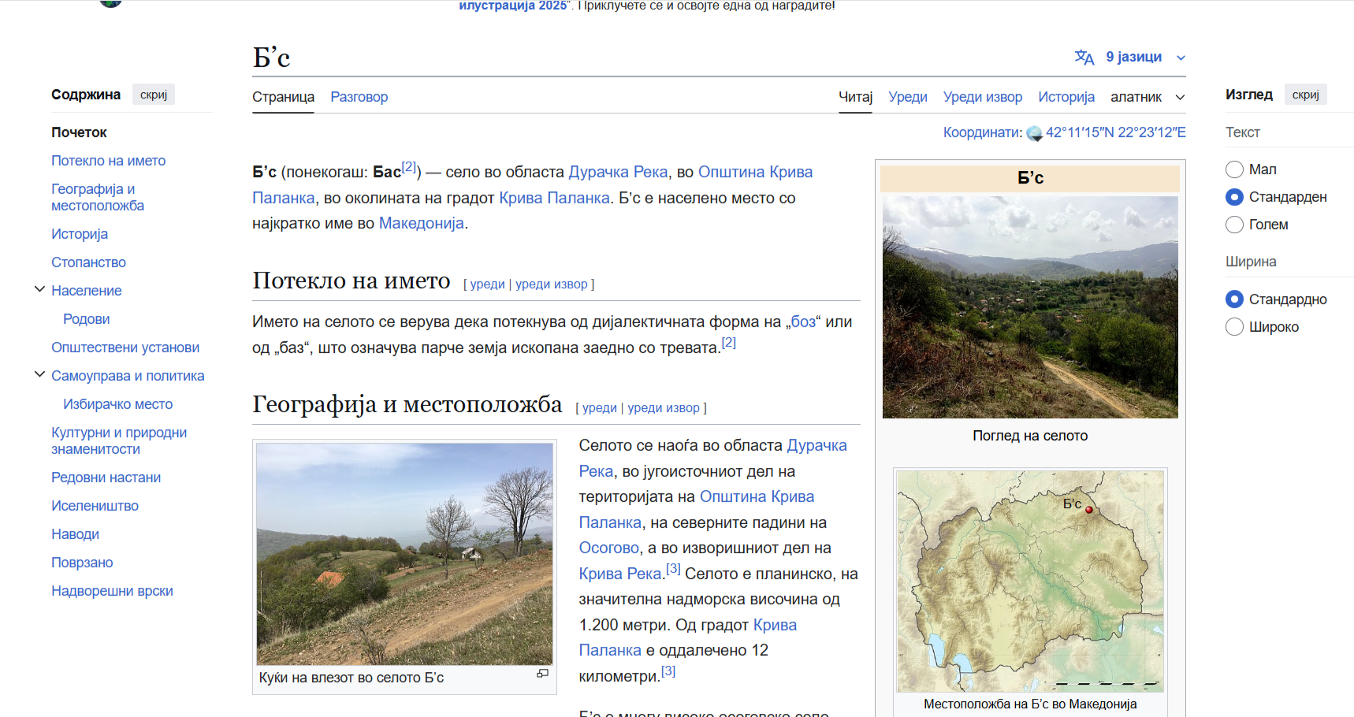Select the Стандарден text size option
The height and width of the screenshot is (717, 1354).
tap(1235, 197)
